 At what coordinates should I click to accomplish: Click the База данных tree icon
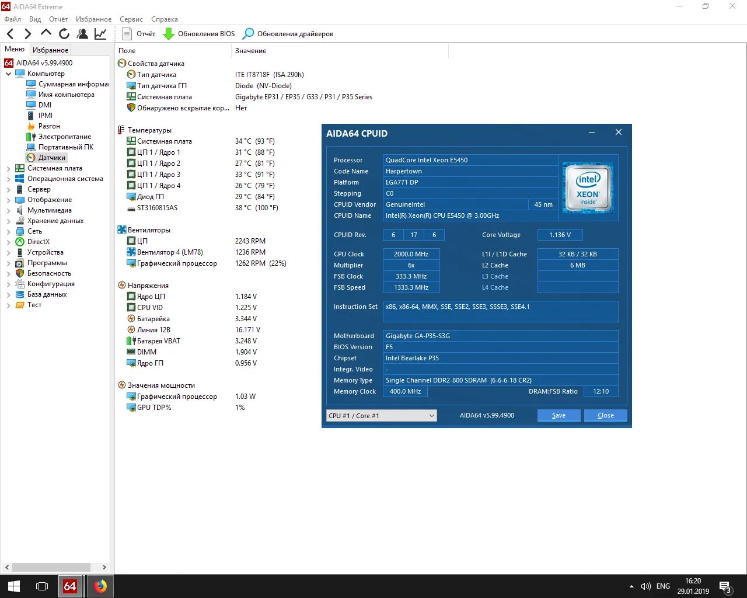[20, 294]
